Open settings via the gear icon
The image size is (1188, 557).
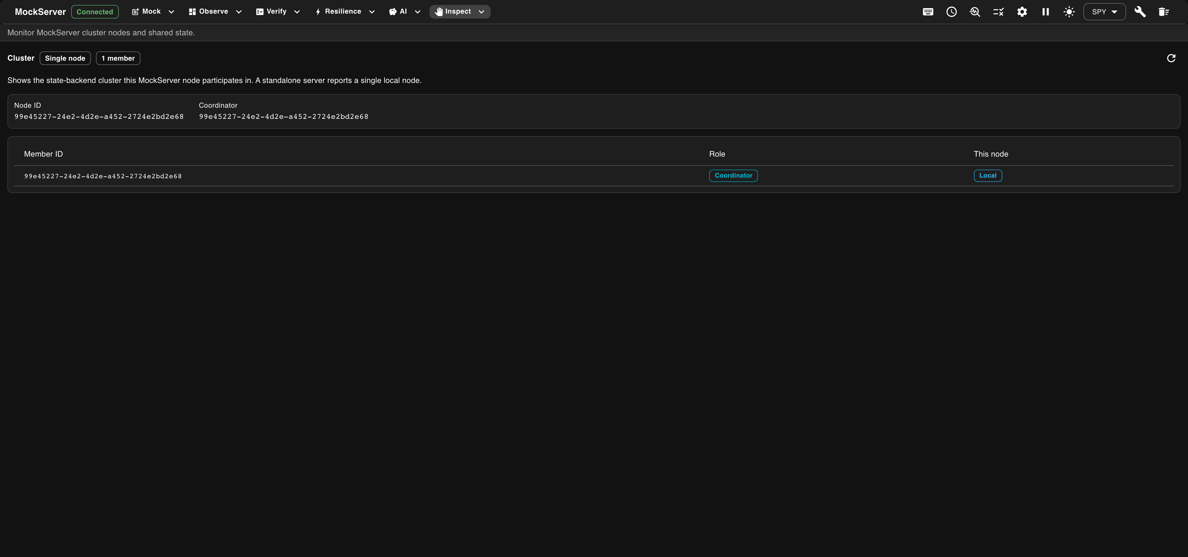point(1022,12)
